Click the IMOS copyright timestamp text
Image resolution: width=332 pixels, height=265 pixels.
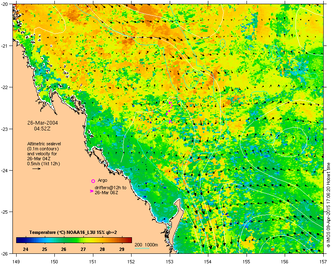[328, 205]
